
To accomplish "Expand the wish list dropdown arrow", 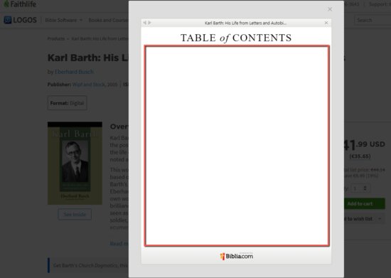I will (x=380, y=219).
